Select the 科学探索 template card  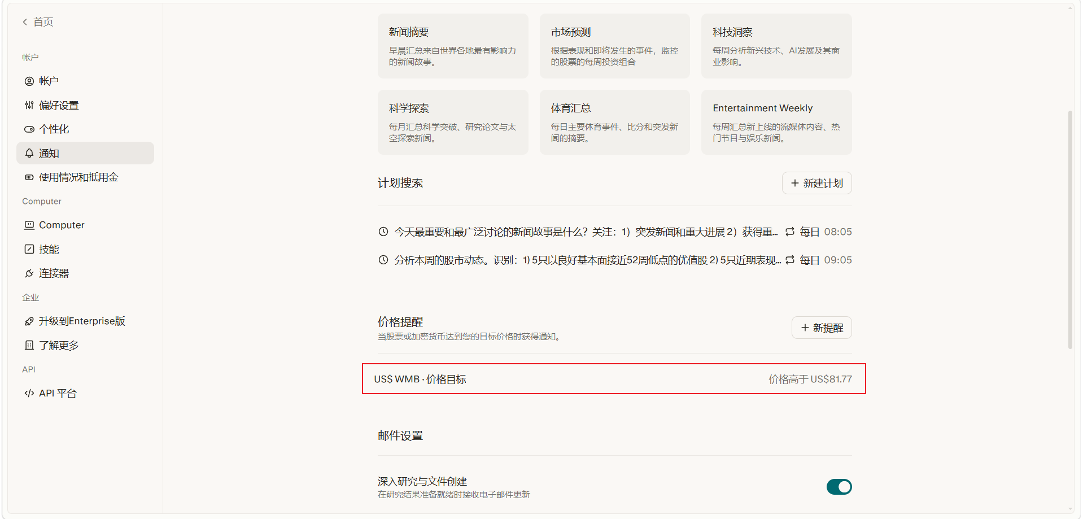pos(453,122)
